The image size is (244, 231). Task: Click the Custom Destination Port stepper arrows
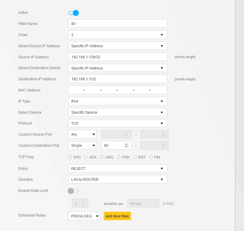tap(126, 146)
